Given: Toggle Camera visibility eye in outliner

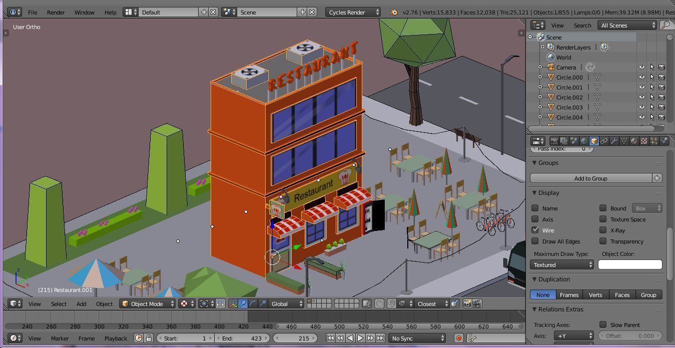Looking at the screenshot, I should 642,67.
